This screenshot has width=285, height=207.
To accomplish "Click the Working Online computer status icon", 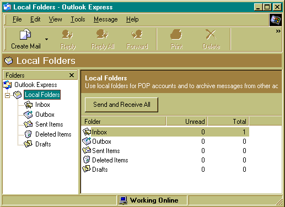I will tap(123, 200).
